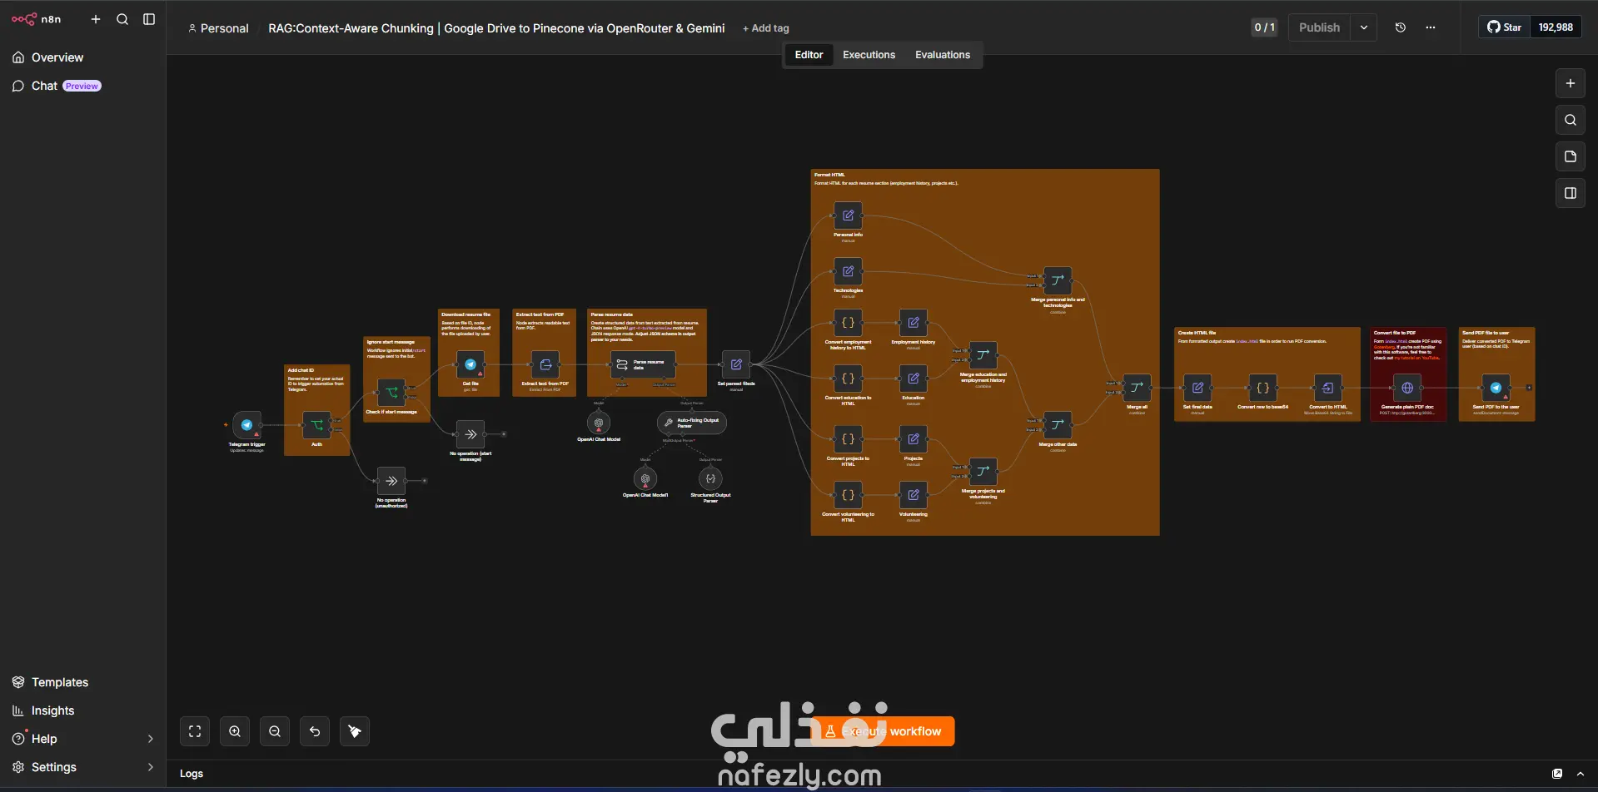Toggle the left sidebar collapse icon
Viewport: 1598px width, 792px height.
(x=149, y=19)
